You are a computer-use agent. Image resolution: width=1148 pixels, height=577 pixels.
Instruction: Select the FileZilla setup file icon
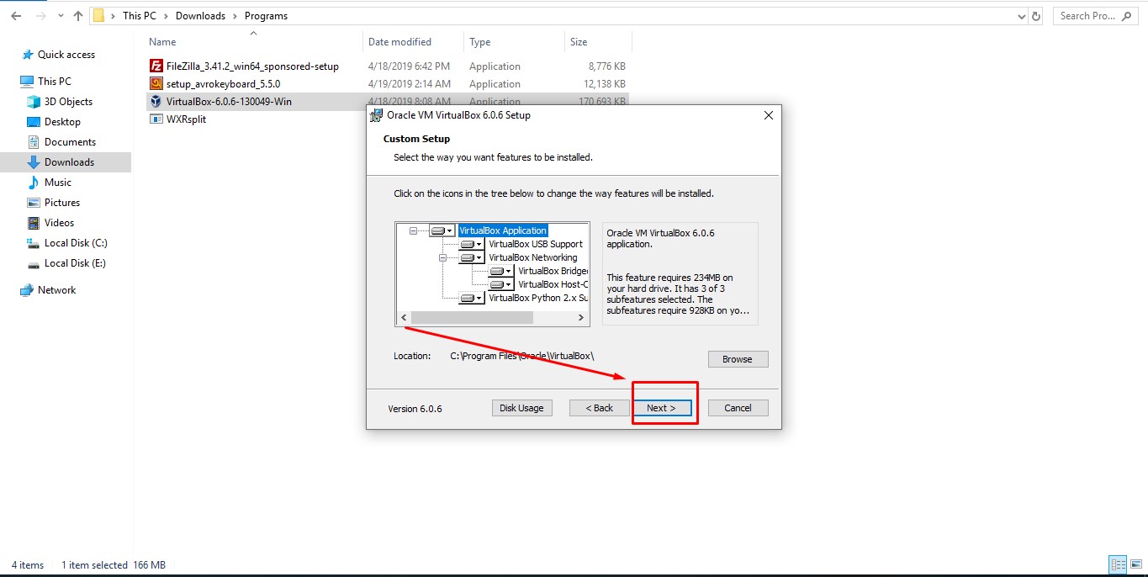156,66
